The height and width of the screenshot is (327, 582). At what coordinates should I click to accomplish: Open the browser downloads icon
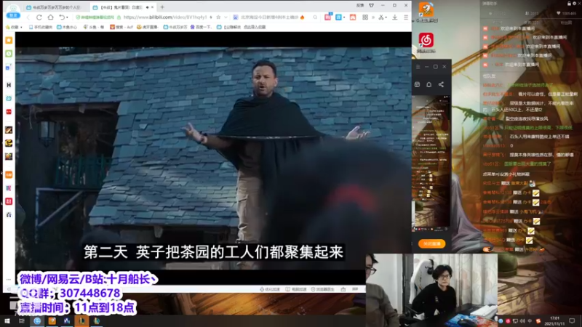pos(395,17)
